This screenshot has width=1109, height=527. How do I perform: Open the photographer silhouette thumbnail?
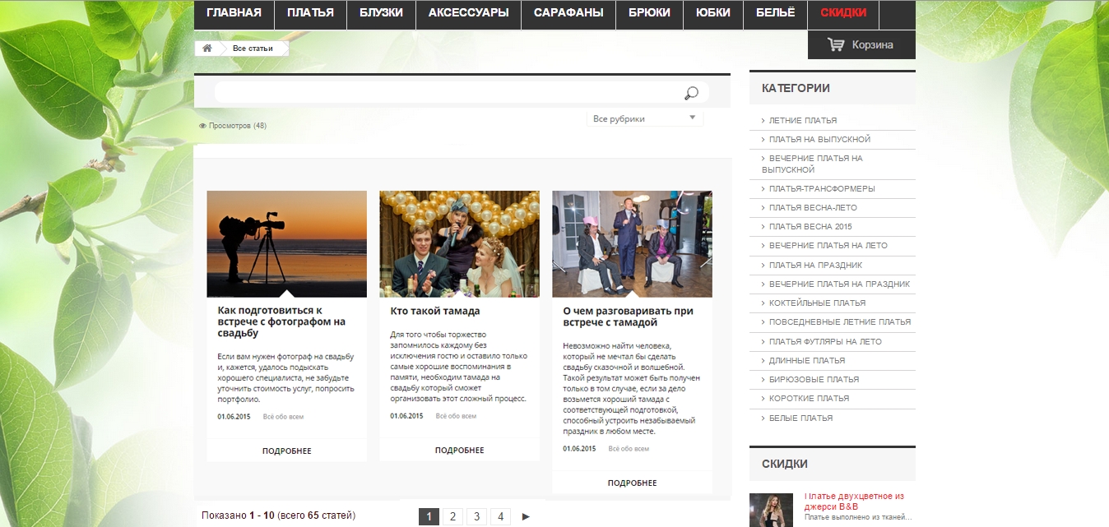(x=286, y=243)
